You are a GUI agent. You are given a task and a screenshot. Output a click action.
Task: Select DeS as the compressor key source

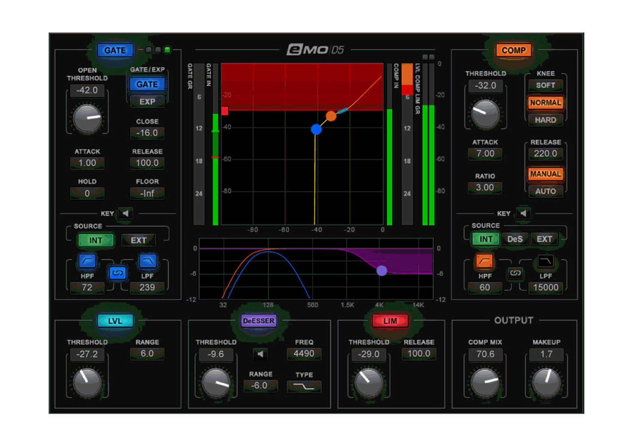(x=515, y=239)
